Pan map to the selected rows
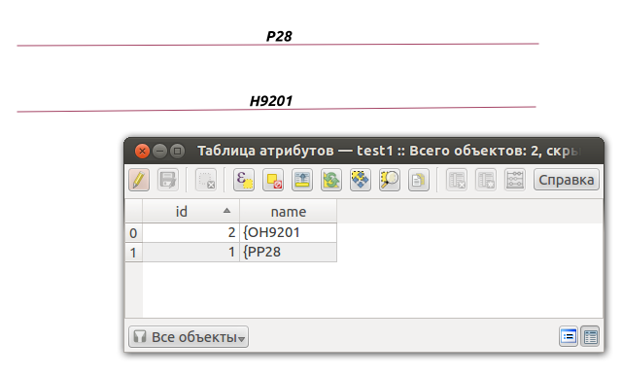The image size is (622, 376). click(361, 180)
